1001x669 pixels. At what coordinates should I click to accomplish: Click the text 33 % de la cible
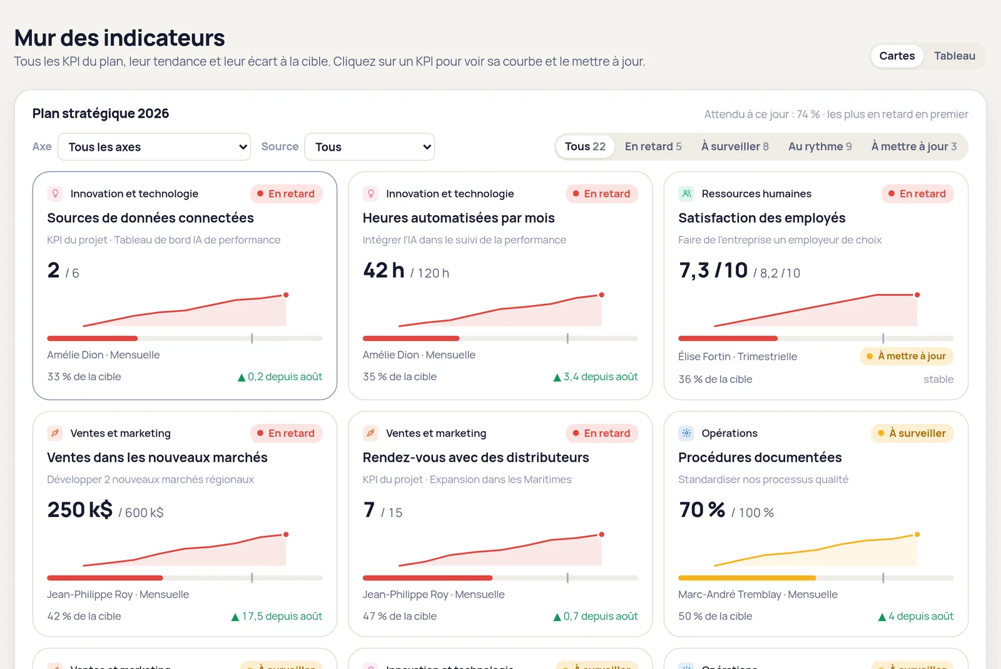coord(84,377)
